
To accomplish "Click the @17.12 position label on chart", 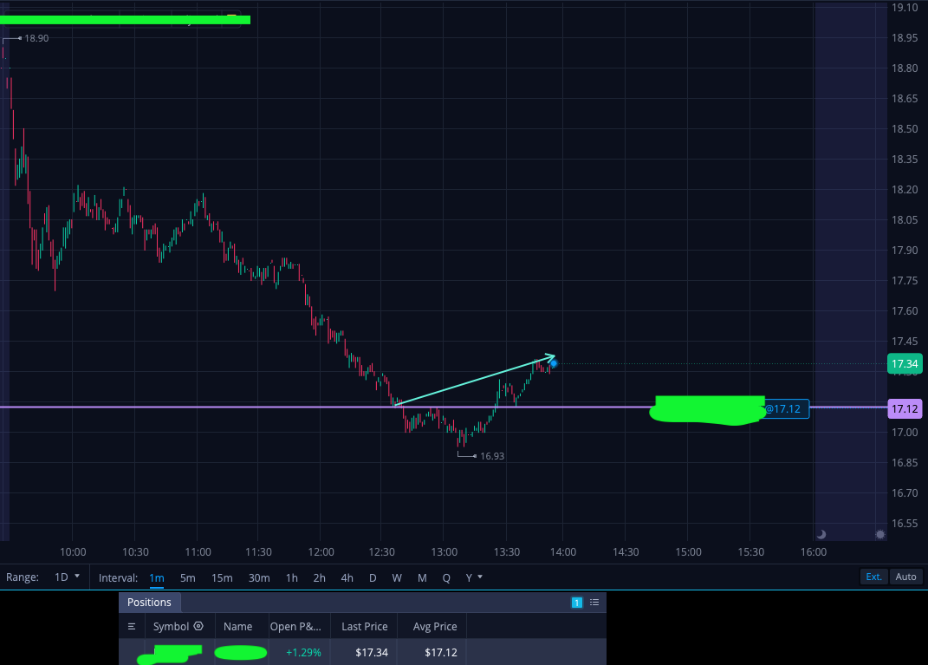I will click(x=783, y=408).
